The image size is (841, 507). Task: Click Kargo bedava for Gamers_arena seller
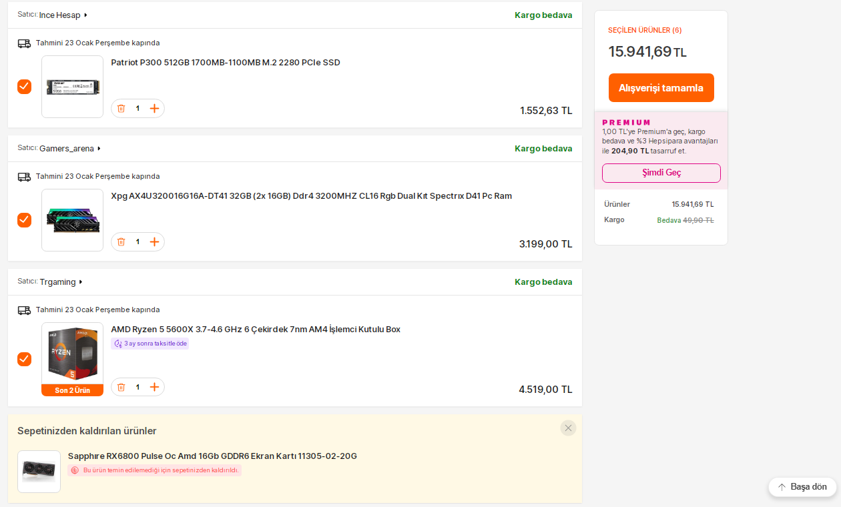543,149
